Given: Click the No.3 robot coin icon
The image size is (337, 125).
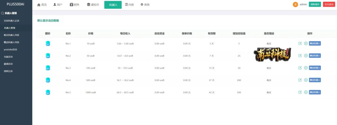Looking at the screenshot, I should pyautogui.click(x=48, y=68).
